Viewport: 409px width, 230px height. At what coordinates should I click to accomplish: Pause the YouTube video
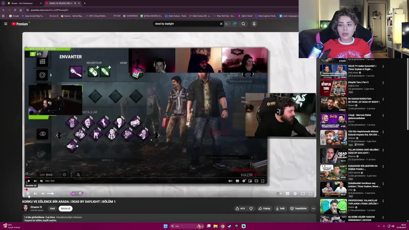[28, 194]
